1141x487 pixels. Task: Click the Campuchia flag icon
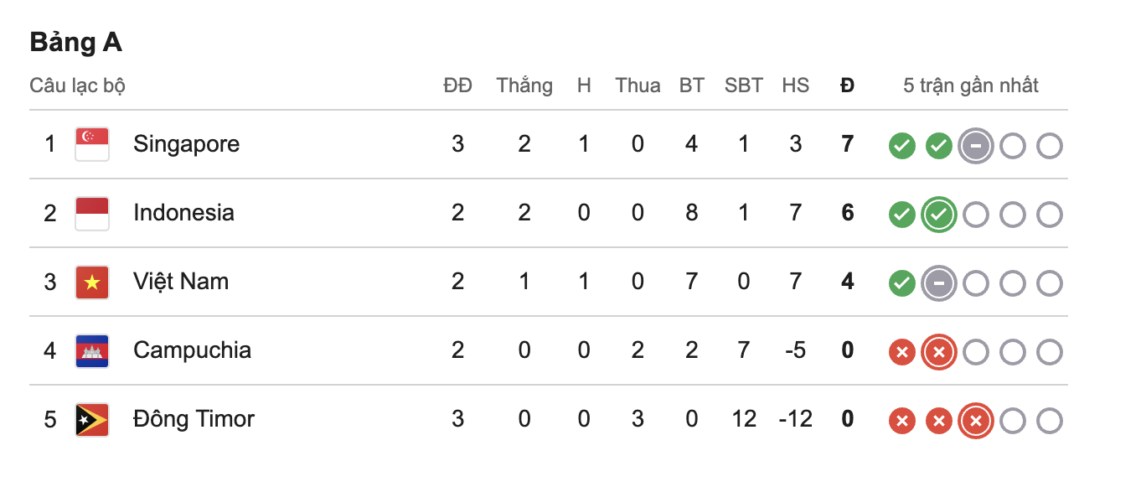[x=92, y=350]
